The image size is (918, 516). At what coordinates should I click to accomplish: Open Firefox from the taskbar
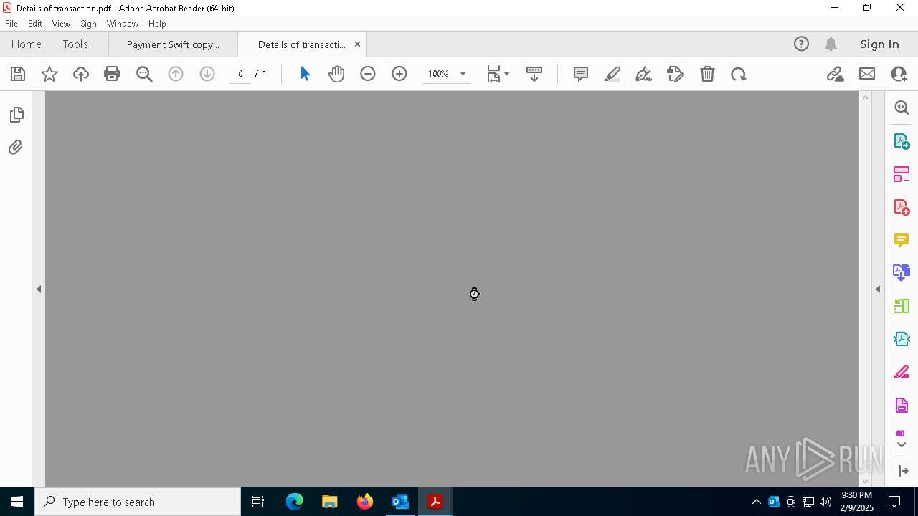(x=365, y=502)
